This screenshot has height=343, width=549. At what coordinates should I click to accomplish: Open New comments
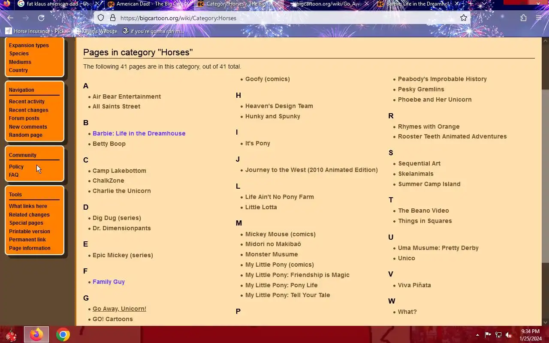[28, 127]
